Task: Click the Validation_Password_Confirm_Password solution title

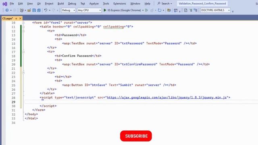Action: 202,4
